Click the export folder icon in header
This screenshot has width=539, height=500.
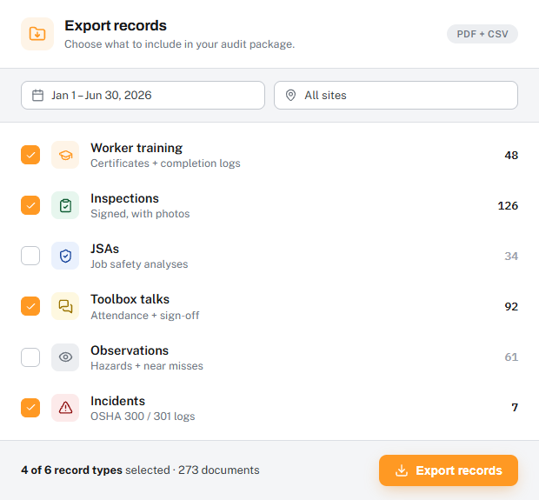point(37,34)
